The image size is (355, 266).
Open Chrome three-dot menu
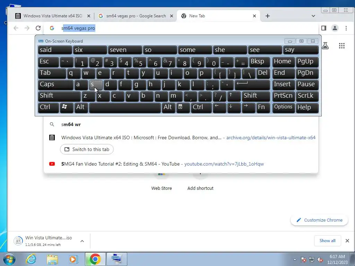[x=346, y=28]
